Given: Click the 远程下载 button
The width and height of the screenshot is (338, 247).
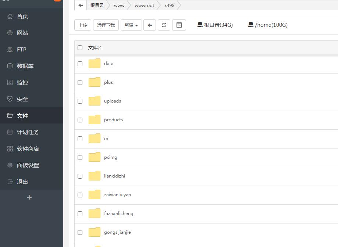Looking at the screenshot, I should [106, 25].
